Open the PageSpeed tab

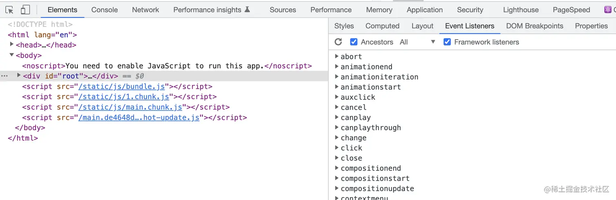click(571, 10)
